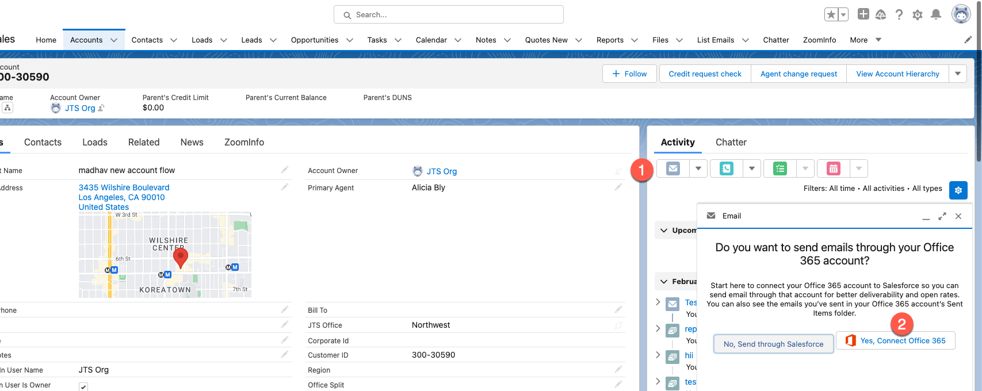Viewport: 982px width, 391px height.
Task: Click View Account Hierarchy button
Action: coord(897,74)
